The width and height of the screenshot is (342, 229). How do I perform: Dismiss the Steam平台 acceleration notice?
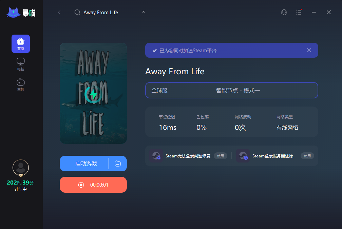pyautogui.click(x=309, y=50)
